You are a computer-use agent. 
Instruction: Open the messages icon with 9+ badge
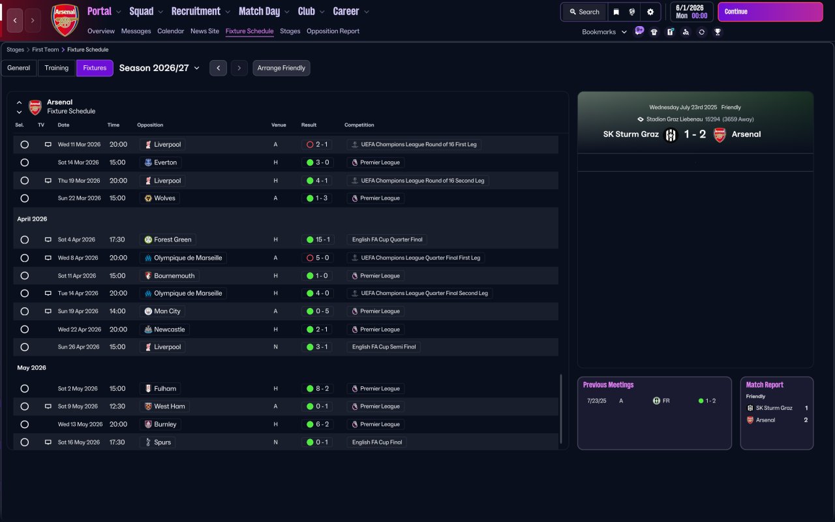coord(639,31)
